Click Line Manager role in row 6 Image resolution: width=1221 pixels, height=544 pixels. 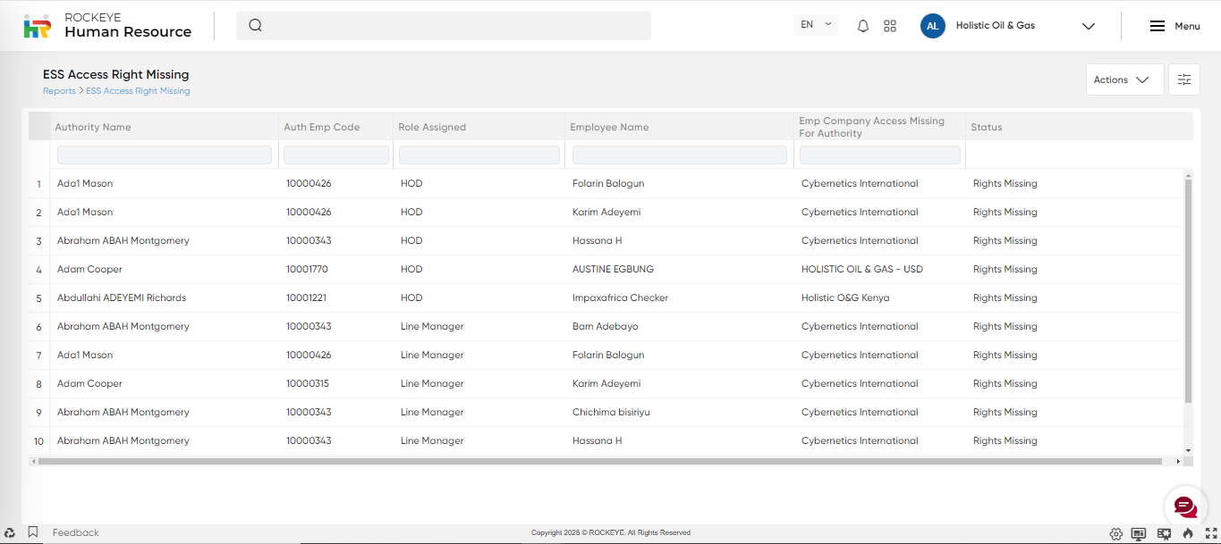432,326
